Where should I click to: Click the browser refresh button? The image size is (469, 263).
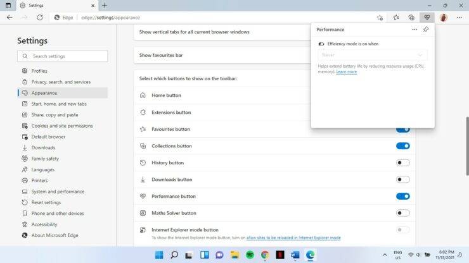tap(39, 18)
